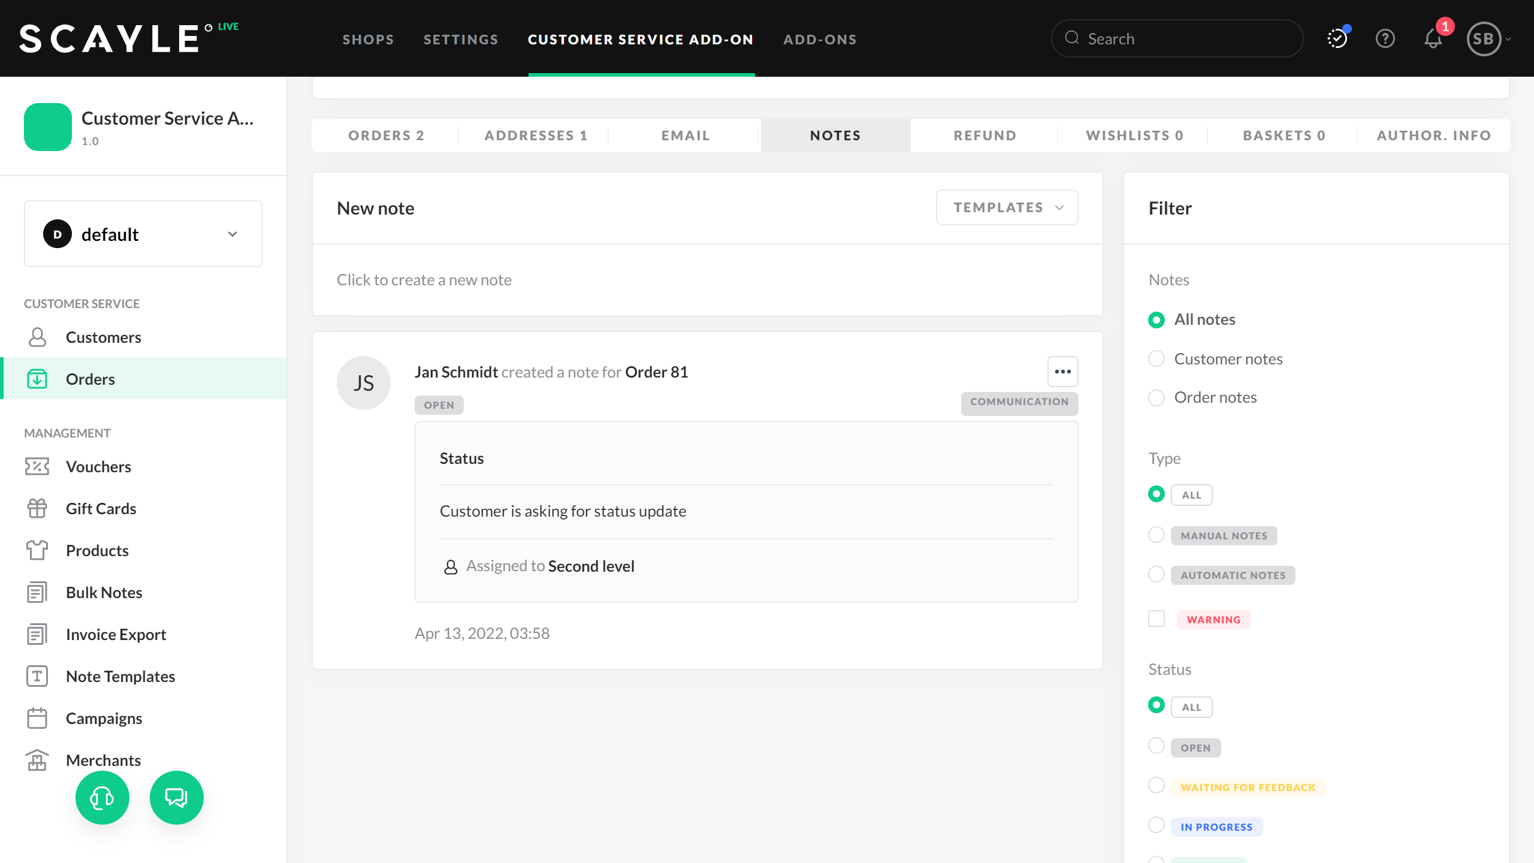This screenshot has height=863, width=1534.
Task: Open Vouchers from the sidebar
Action: coord(98,467)
